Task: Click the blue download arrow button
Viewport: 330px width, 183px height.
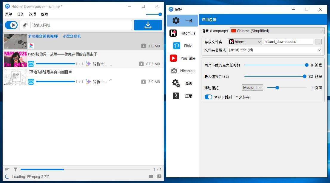Action: (x=148, y=25)
